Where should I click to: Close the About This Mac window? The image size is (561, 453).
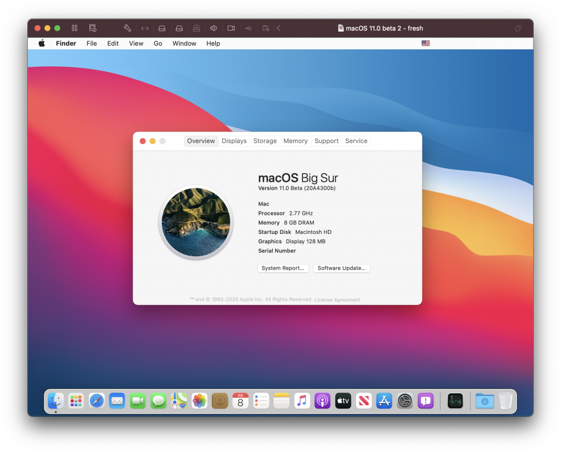[143, 141]
